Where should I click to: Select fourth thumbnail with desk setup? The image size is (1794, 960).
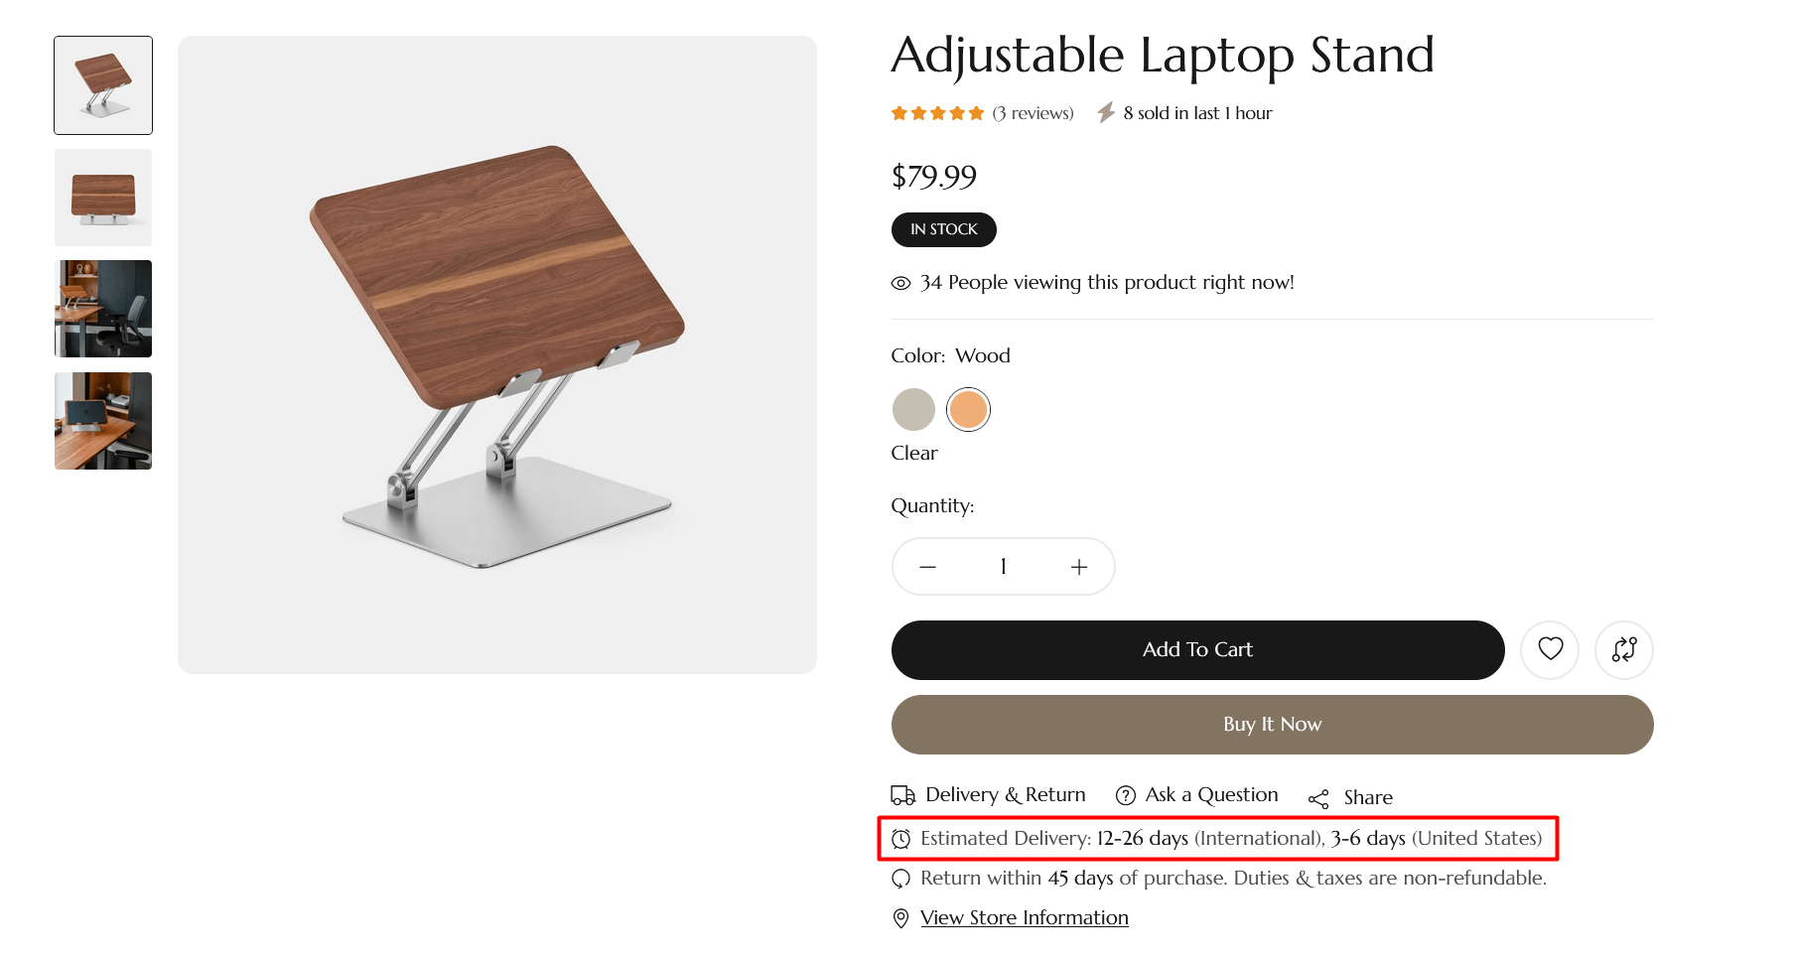[103, 421]
